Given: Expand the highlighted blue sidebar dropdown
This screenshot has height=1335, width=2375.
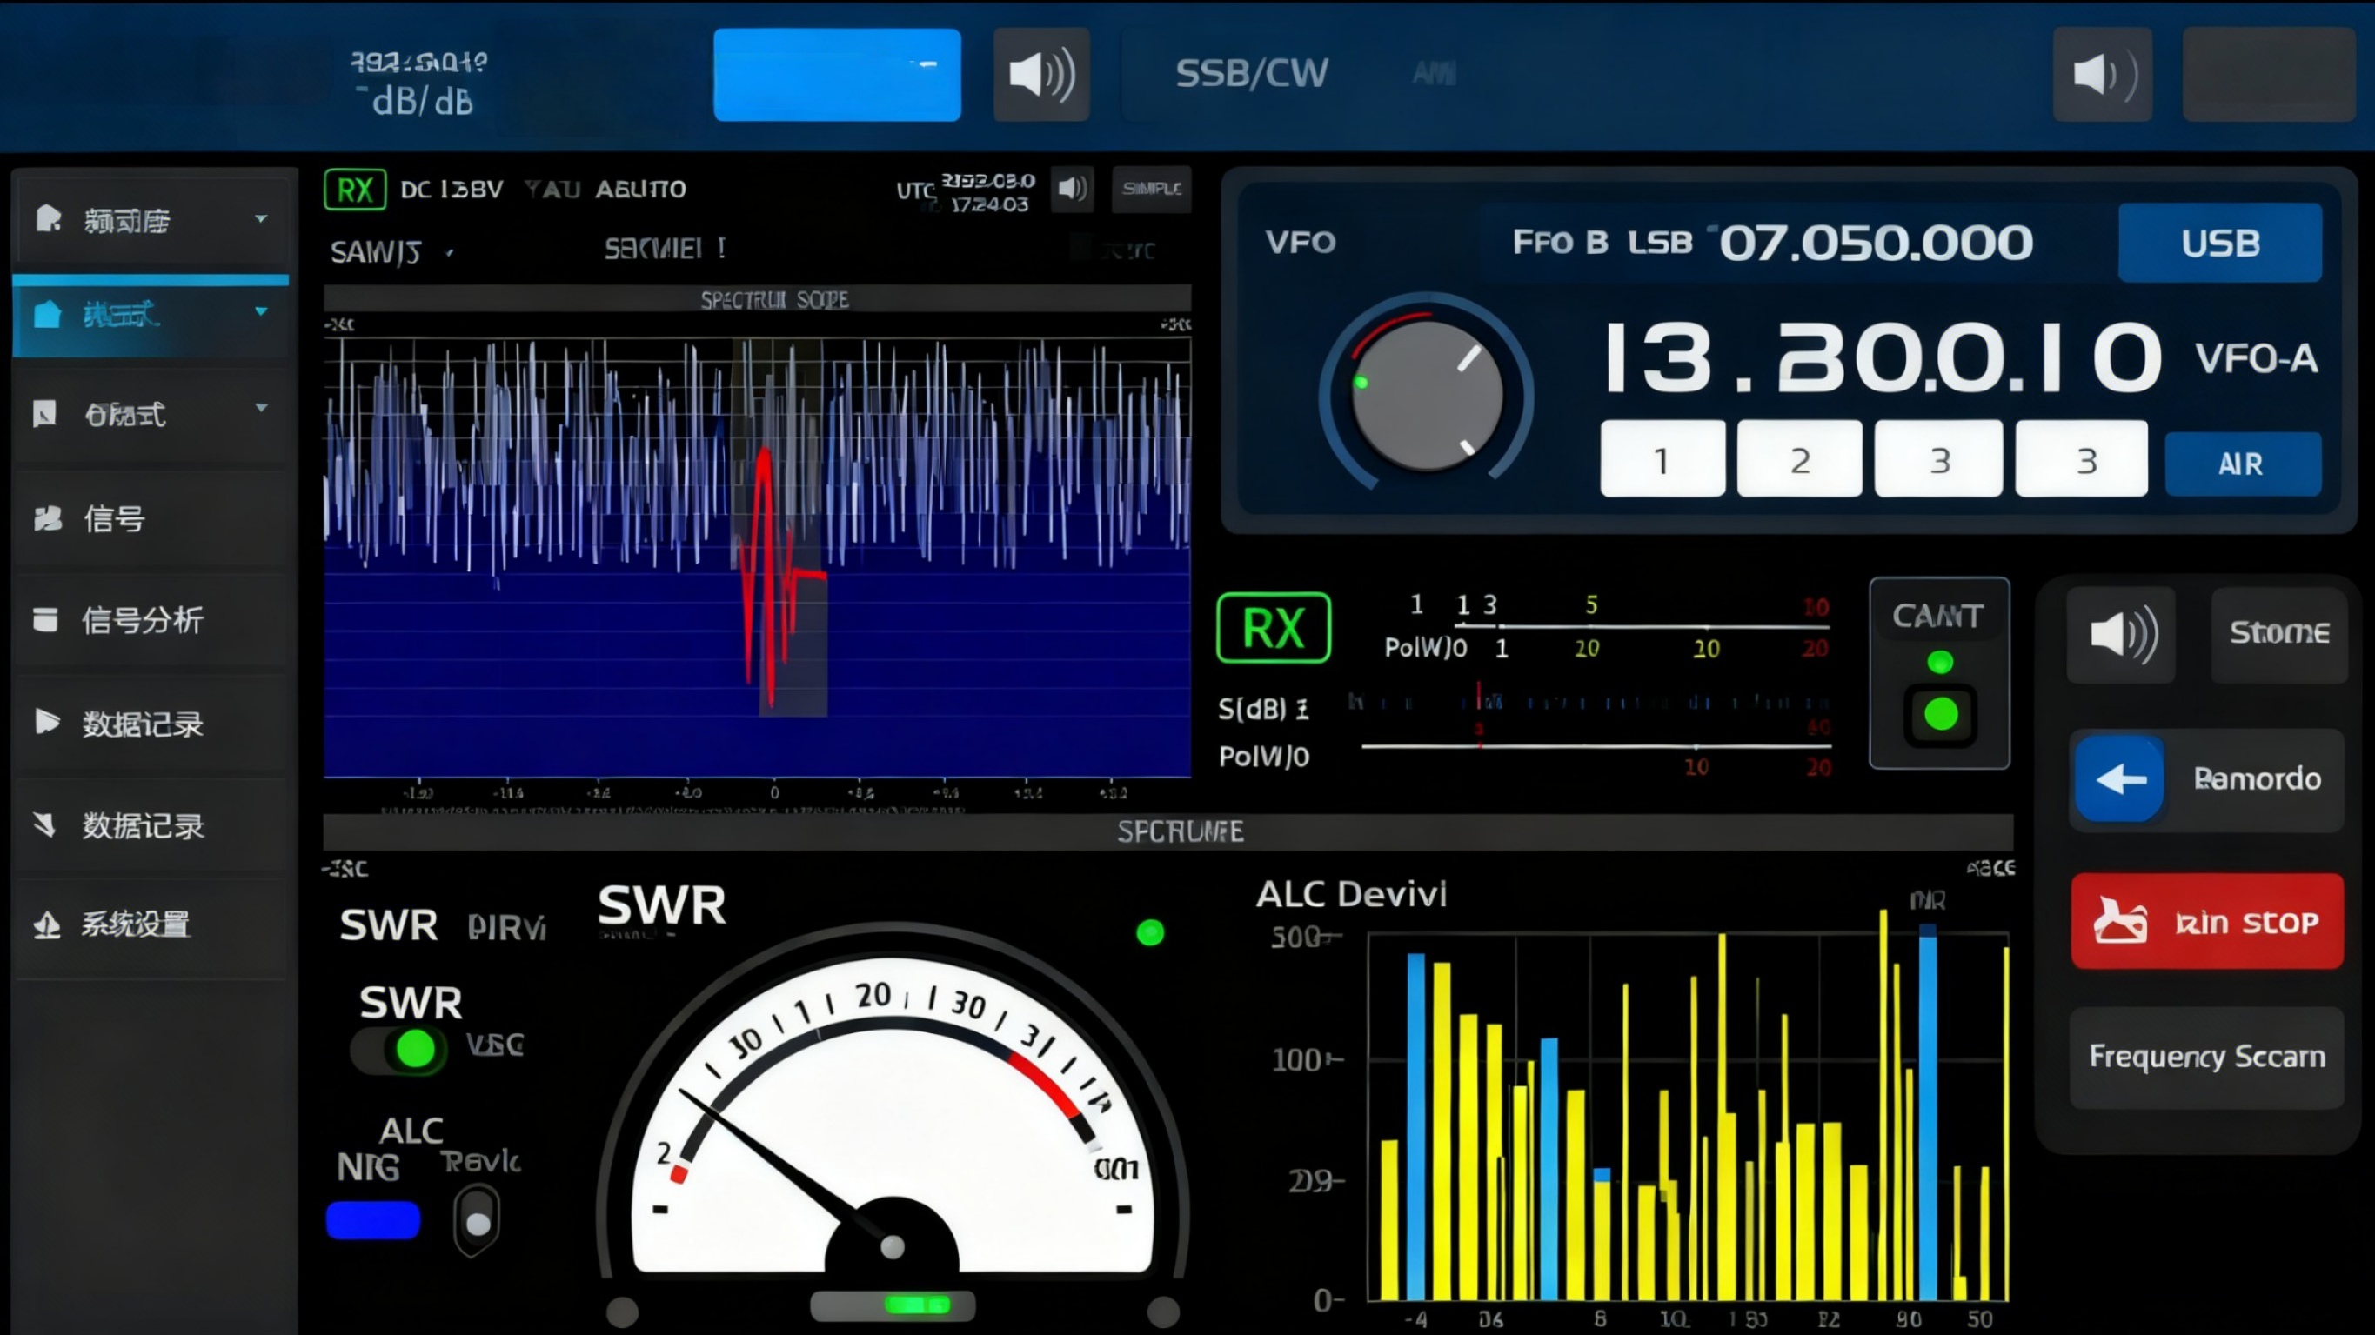Looking at the screenshot, I should pos(261,311).
